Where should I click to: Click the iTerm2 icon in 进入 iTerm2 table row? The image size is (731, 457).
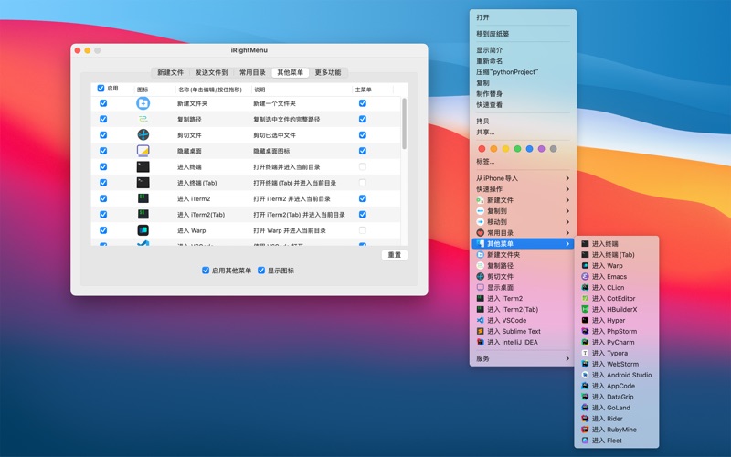[143, 198]
